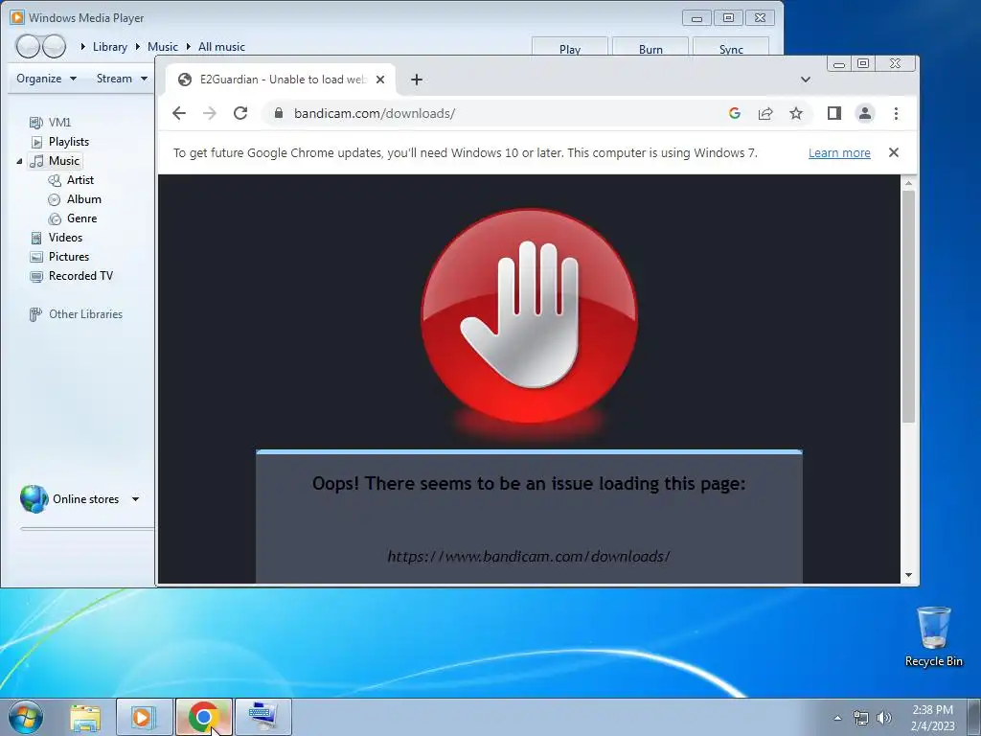Click the network tray icon
Screen dimensions: 981x736
click(861, 718)
